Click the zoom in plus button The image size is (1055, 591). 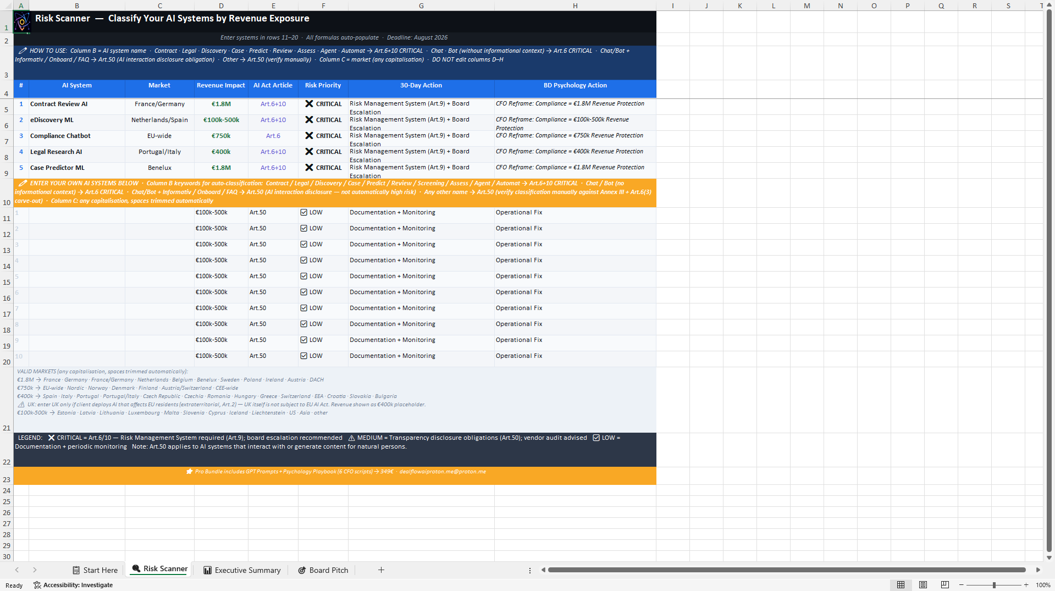[1026, 585]
